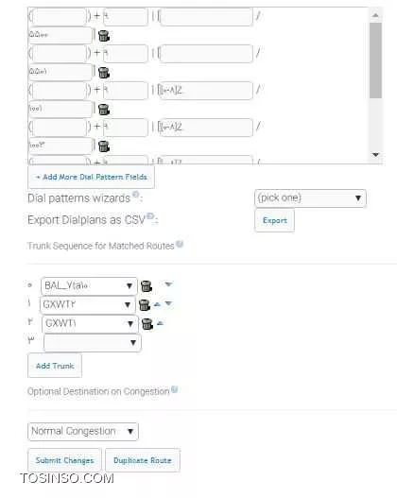Open the Dial patterns wizards dropdown
Screen dimensions: 397x498
pyautogui.click(x=310, y=198)
